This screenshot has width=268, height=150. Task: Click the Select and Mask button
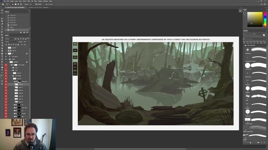pos(49,4)
